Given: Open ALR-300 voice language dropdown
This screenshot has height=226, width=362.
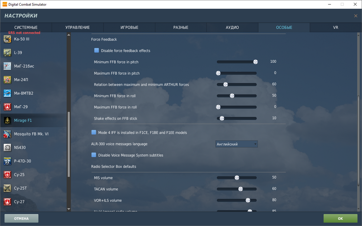Looking at the screenshot, I should click(236, 144).
